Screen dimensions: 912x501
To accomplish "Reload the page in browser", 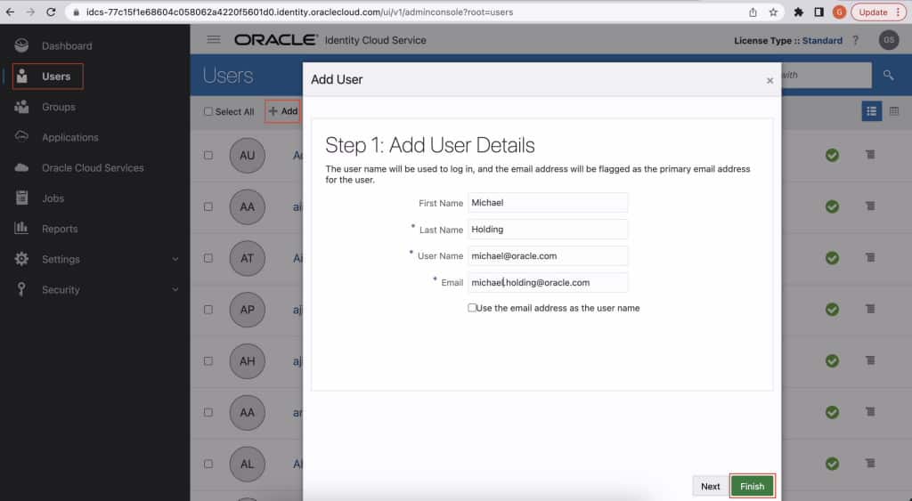I will tap(51, 12).
